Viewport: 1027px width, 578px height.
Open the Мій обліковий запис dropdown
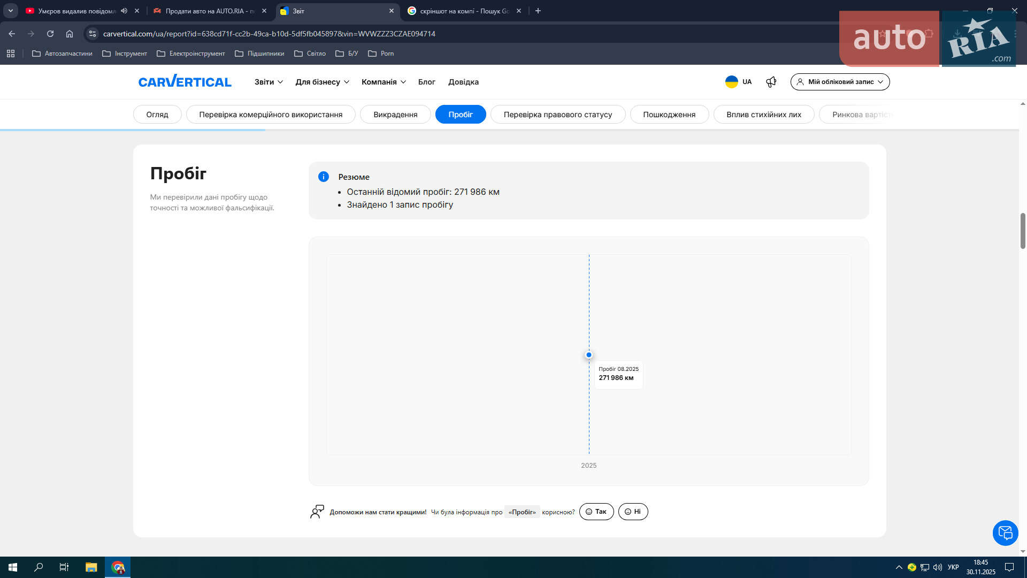(x=840, y=82)
